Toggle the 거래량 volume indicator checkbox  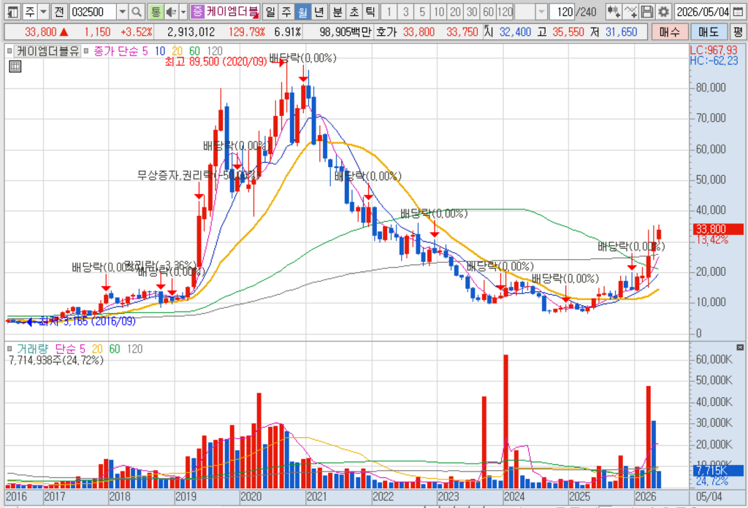(x=9, y=349)
